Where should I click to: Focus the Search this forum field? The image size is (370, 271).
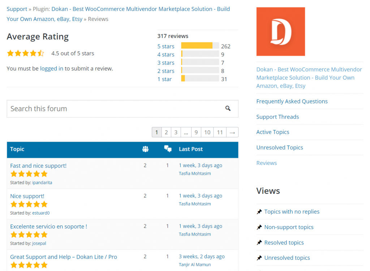pyautogui.click(x=122, y=109)
